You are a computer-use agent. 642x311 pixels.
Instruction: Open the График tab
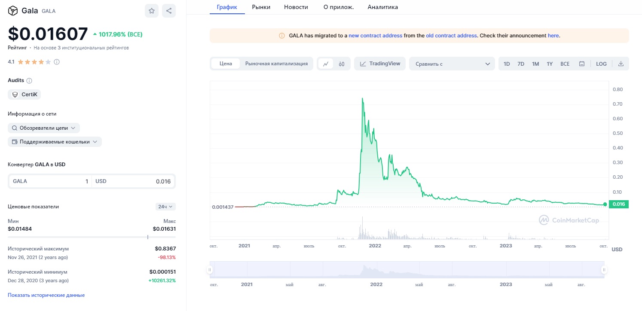pos(227,7)
